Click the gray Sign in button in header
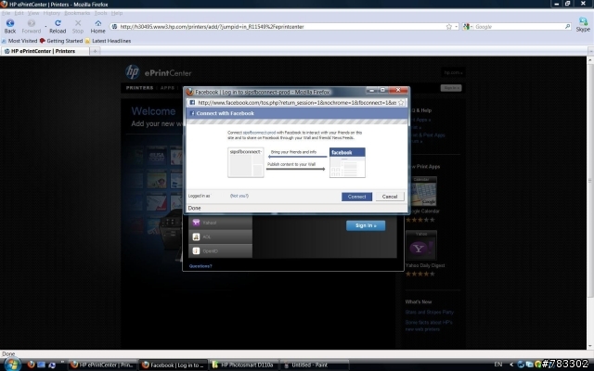This screenshot has height=371, width=594. coord(451,88)
